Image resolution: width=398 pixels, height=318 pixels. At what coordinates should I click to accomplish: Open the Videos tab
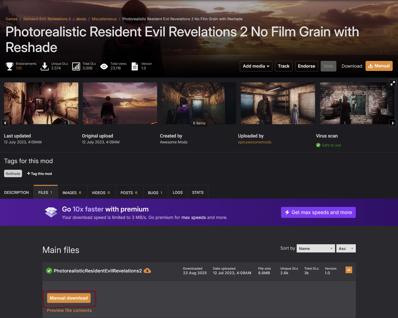[101, 192]
